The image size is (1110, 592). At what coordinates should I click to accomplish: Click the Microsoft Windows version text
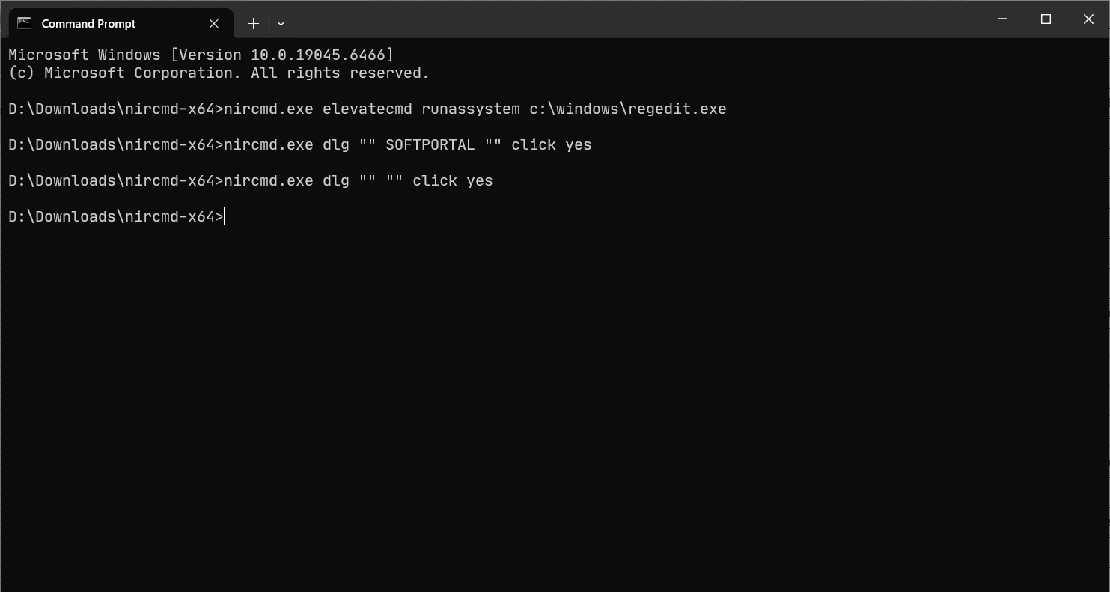[84, 55]
